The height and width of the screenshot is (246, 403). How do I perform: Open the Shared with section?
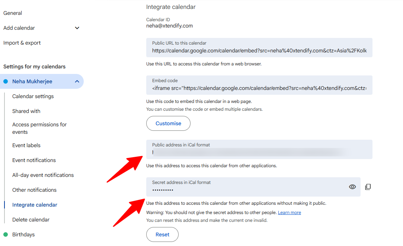26,111
